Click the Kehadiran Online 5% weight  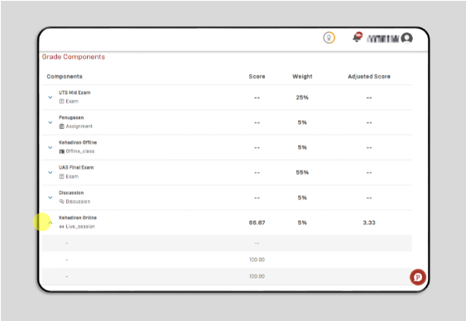tap(302, 223)
